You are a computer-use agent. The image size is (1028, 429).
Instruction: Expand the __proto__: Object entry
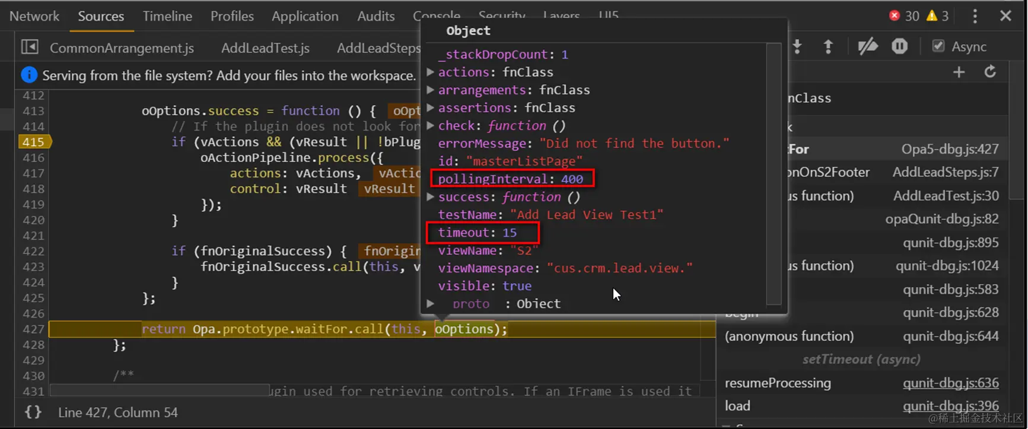(x=431, y=304)
